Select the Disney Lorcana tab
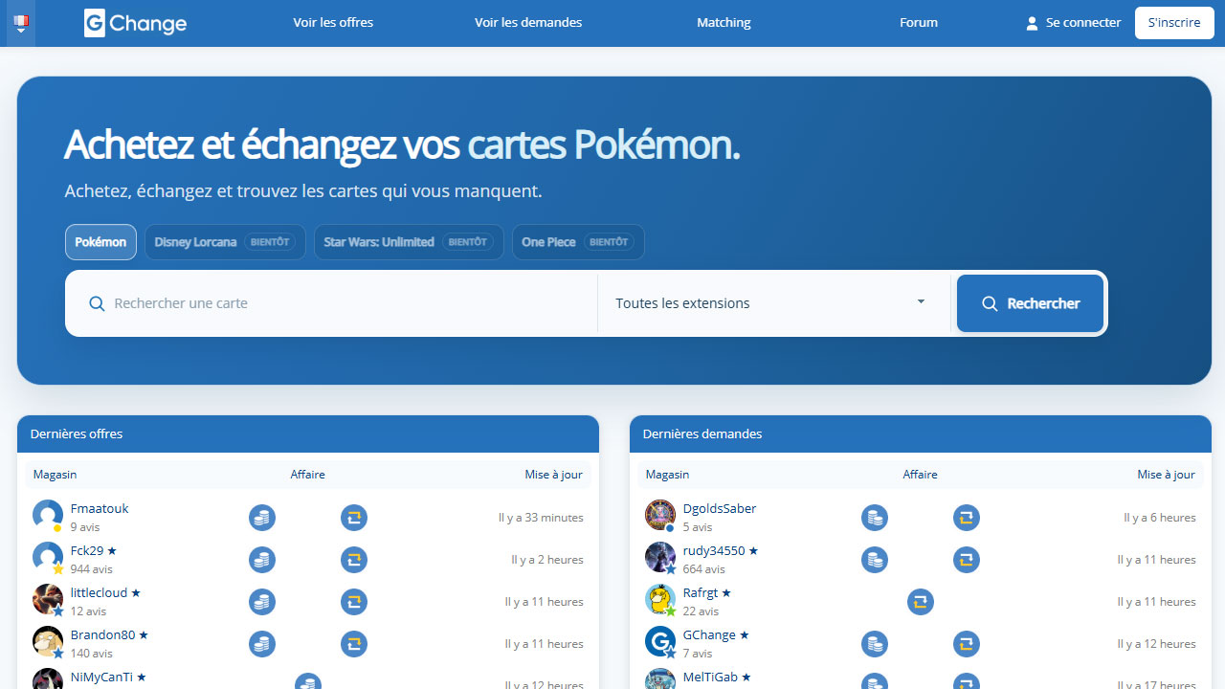The image size is (1225, 689). tap(225, 242)
